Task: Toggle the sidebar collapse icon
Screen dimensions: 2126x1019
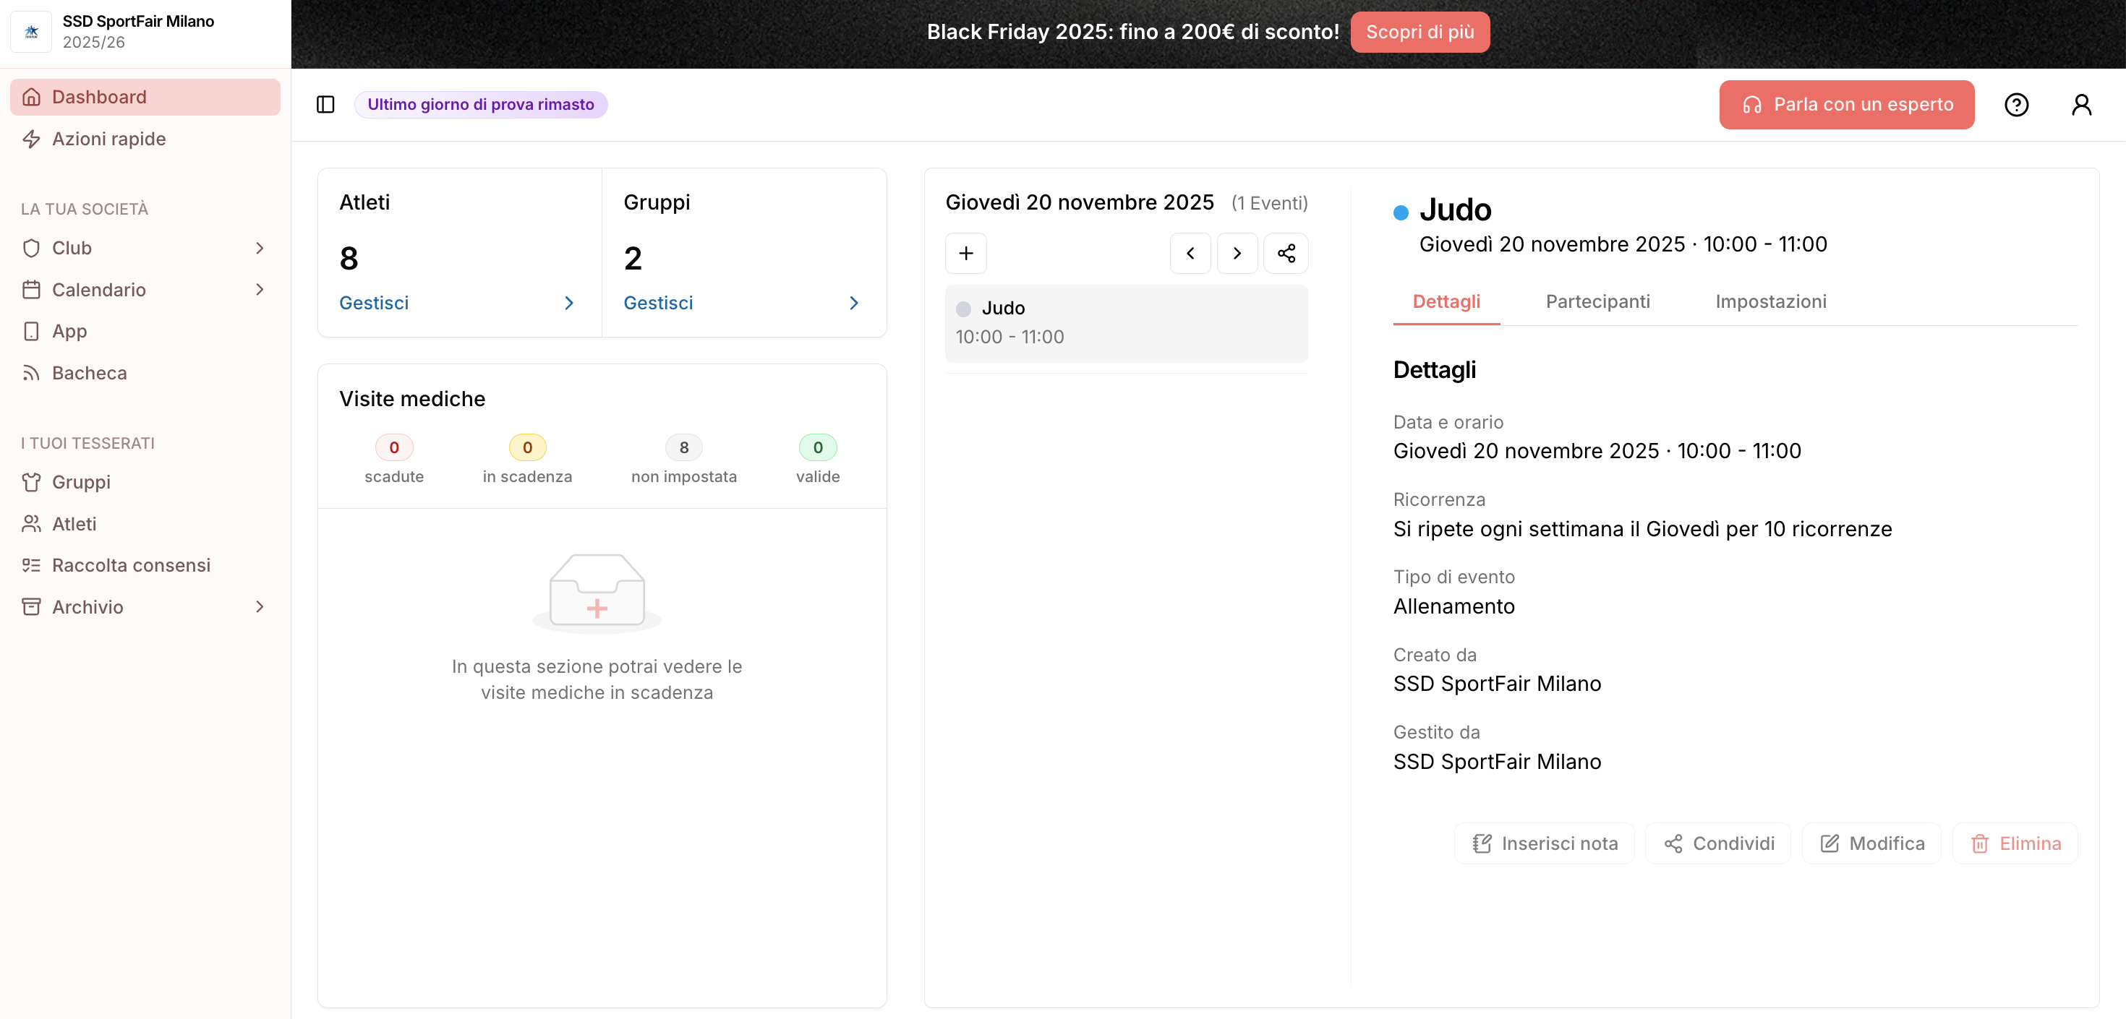Action: pyautogui.click(x=325, y=105)
